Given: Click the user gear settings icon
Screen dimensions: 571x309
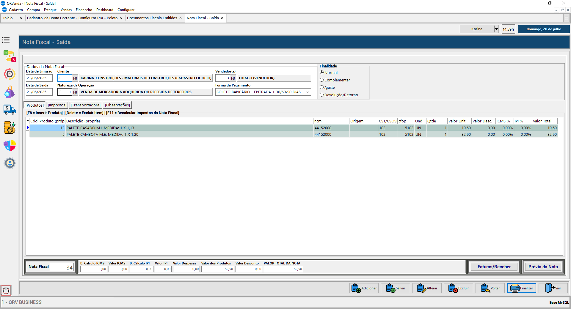Looking at the screenshot, I should (x=10, y=163).
